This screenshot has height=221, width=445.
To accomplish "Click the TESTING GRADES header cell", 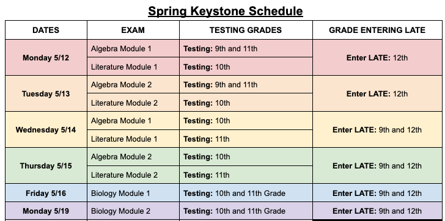I will 246,30.
